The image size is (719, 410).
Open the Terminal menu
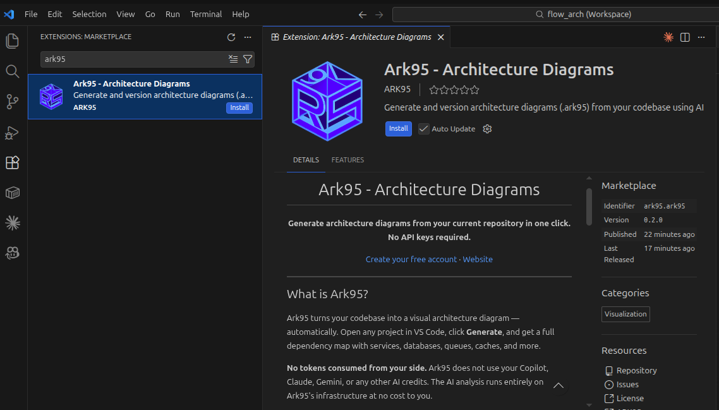[206, 14]
